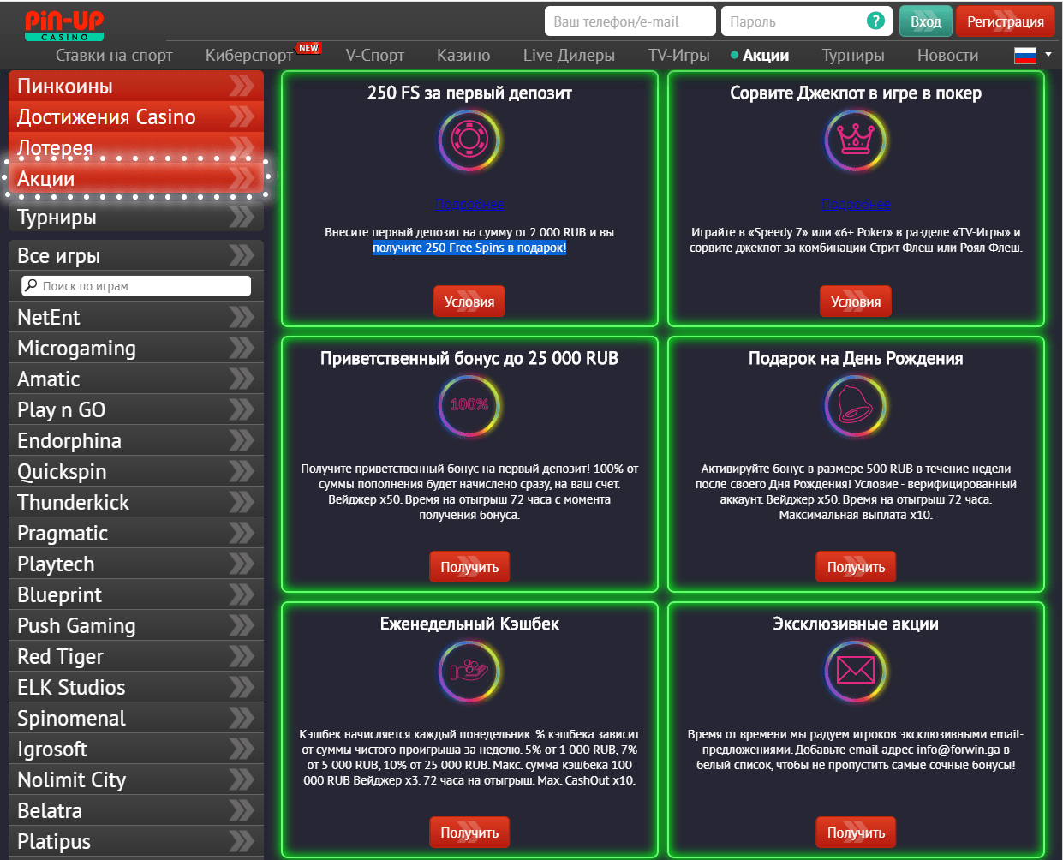
Task: Open Blueprint provider games
Action: click(136, 594)
